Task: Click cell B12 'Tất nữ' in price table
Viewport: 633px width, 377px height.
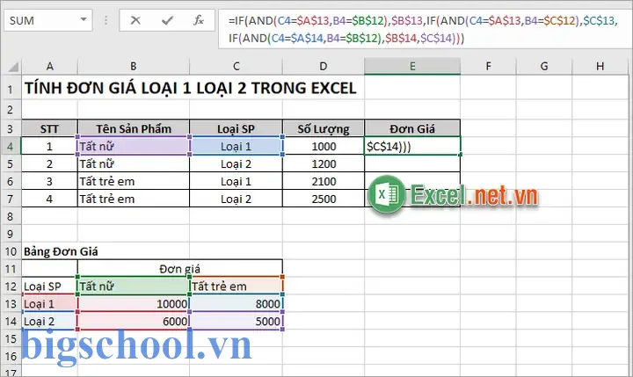Action: [x=134, y=286]
